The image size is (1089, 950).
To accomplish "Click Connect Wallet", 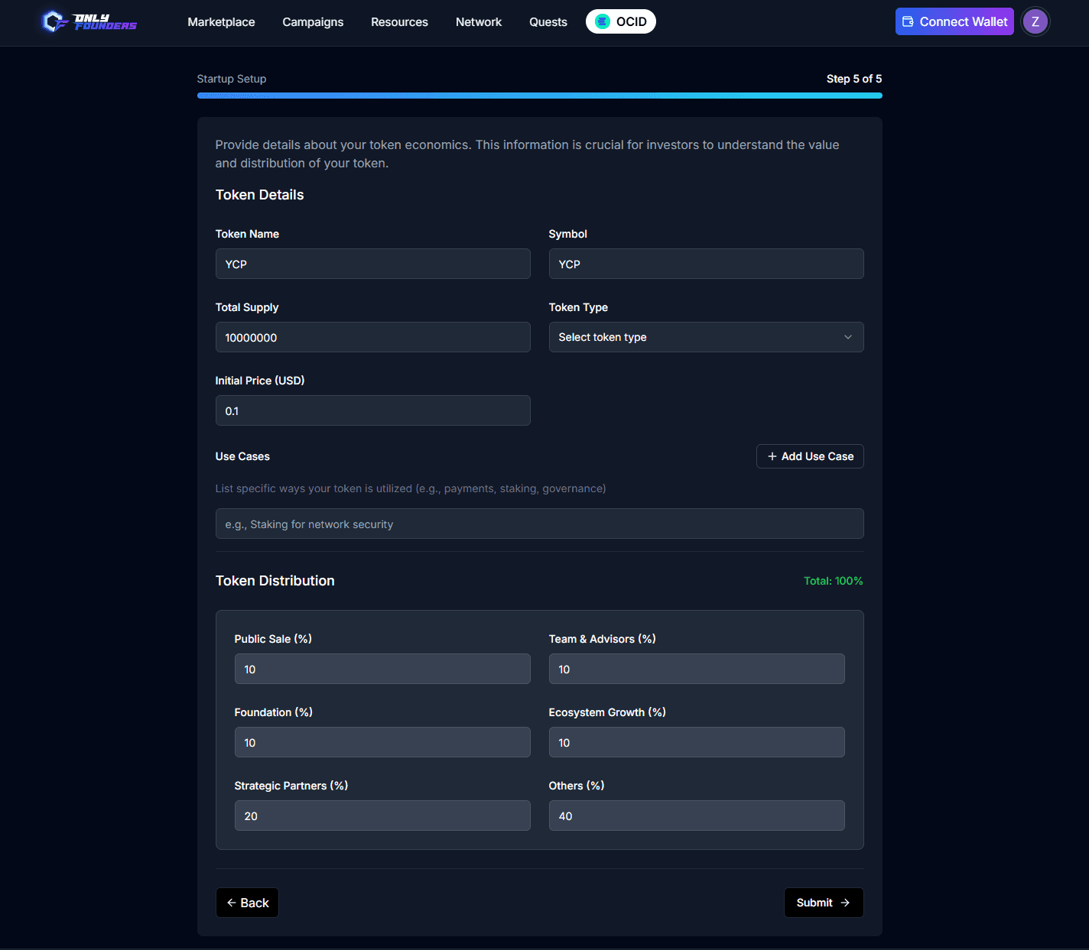I will (x=954, y=21).
